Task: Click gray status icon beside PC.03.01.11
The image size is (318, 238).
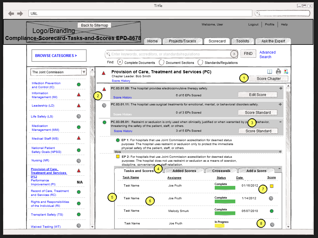Action: 104,105
